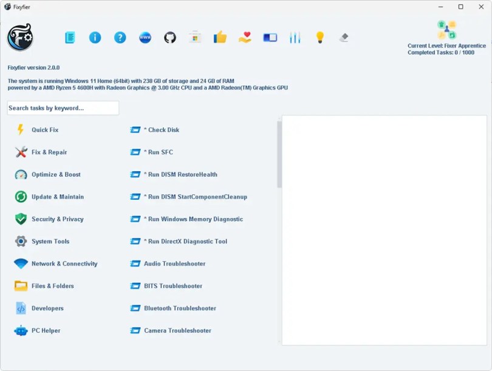The height and width of the screenshot is (371, 492).
Task: Click the icon beside Check Disk
Action: 135,130
